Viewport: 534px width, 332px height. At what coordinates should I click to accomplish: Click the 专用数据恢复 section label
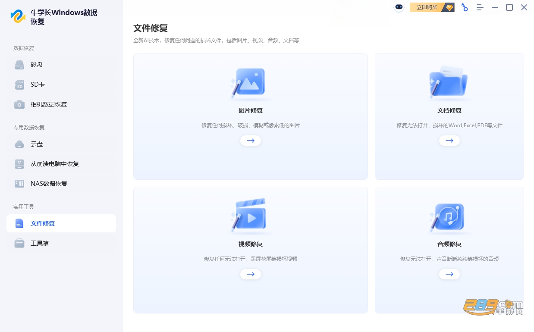click(x=29, y=128)
